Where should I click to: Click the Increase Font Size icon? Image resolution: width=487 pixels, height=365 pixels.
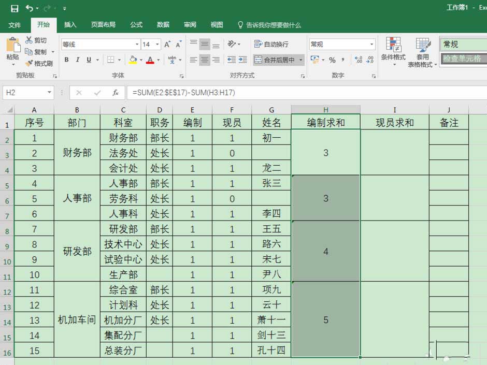pyautogui.click(x=167, y=45)
